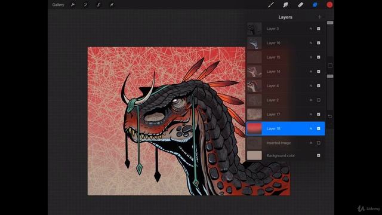Select the Smudge tool
Image resolution: width=382 pixels, height=215 pixels.
point(285,5)
